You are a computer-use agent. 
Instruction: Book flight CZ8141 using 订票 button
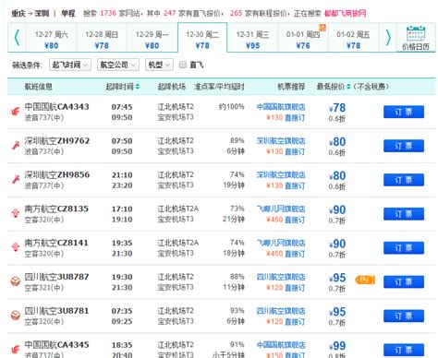click(x=404, y=248)
